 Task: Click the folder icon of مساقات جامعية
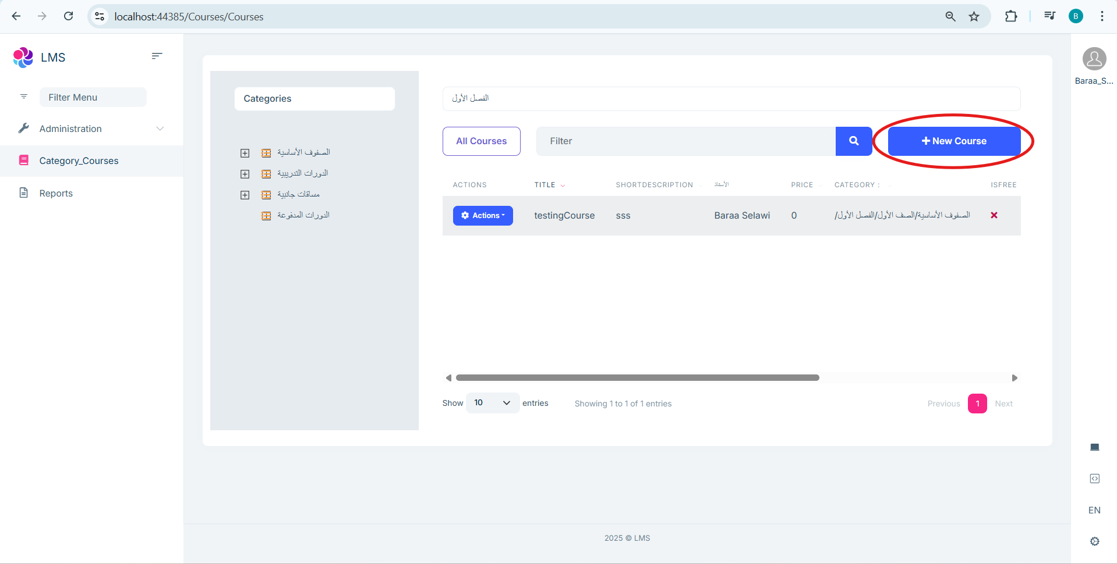266,195
